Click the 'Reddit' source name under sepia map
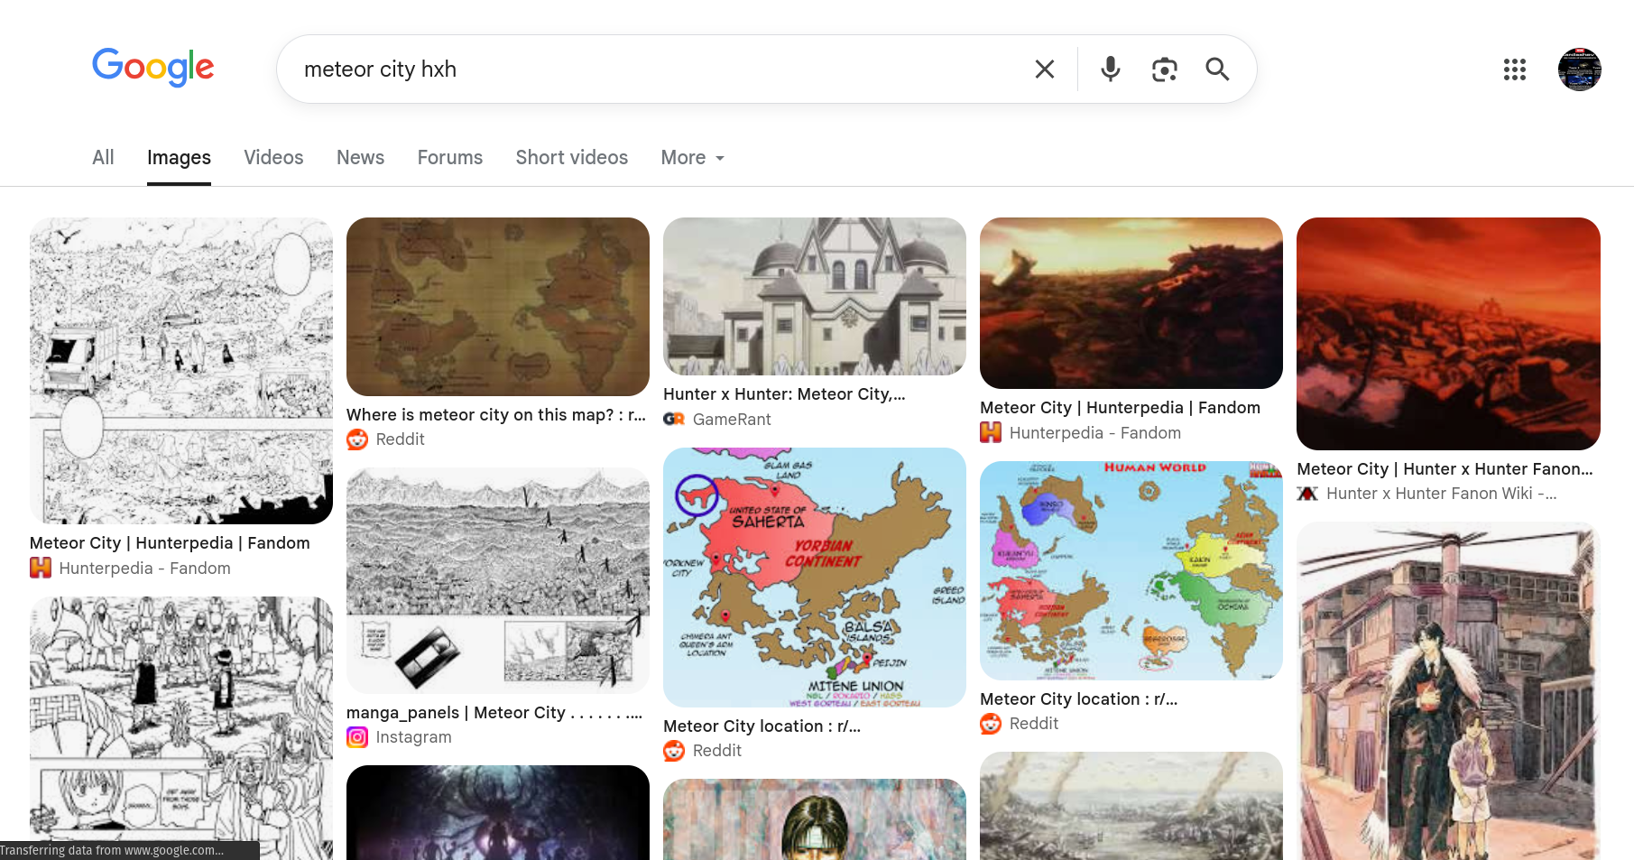 (x=400, y=439)
